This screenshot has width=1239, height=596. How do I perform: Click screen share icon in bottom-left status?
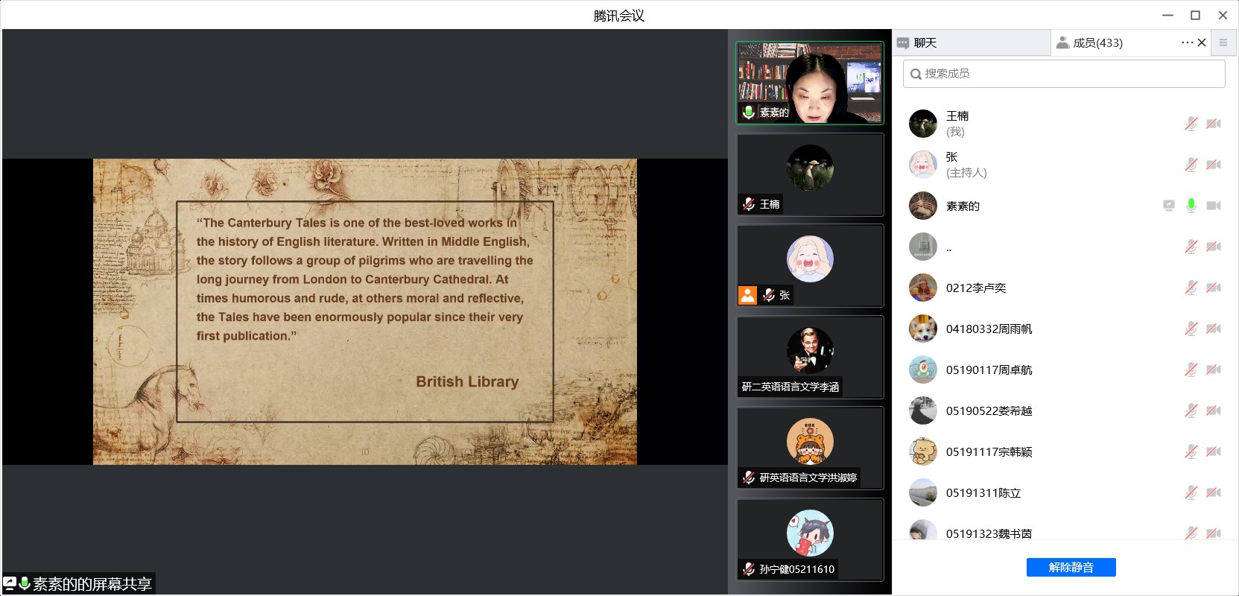coord(10,583)
